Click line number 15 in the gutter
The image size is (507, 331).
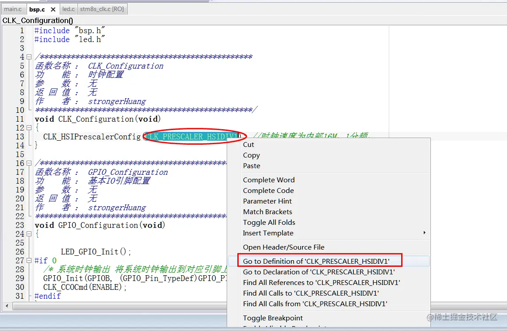(x=20, y=154)
